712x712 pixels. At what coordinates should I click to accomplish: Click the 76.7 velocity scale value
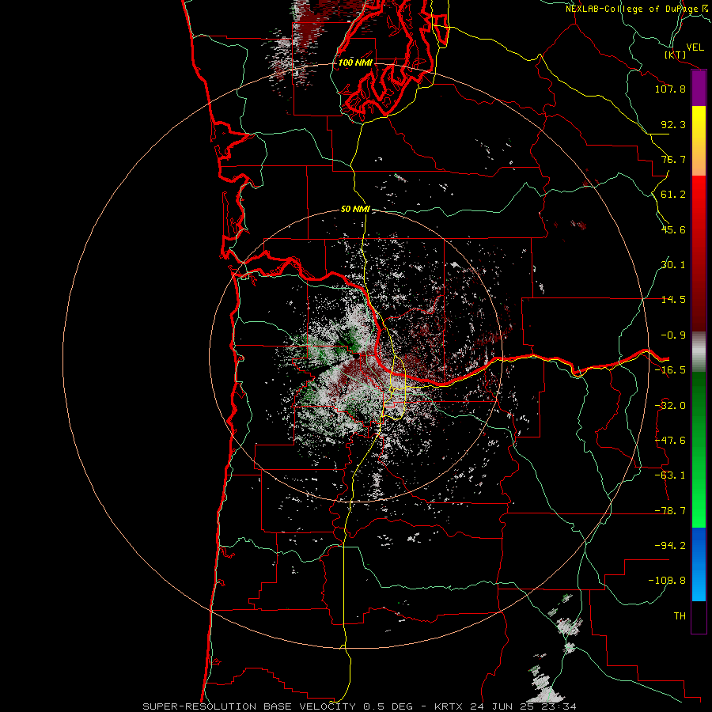[673, 159]
